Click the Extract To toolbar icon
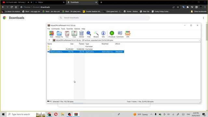The width and height of the screenshot is (208, 117). point(59,34)
